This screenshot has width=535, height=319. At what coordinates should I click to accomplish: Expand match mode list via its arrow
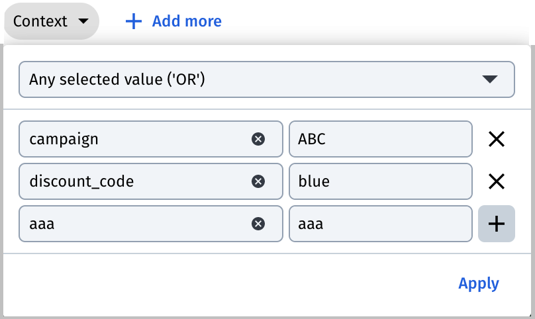pos(490,79)
